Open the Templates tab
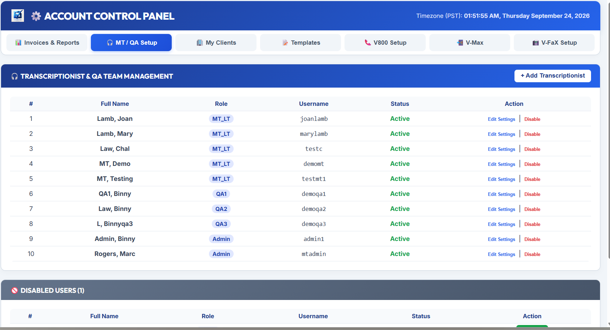The image size is (610, 330). (x=301, y=43)
